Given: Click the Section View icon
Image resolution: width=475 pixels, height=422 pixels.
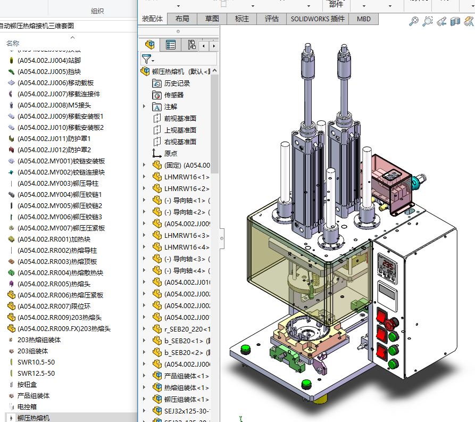Looking at the screenshot, I should (x=455, y=21).
